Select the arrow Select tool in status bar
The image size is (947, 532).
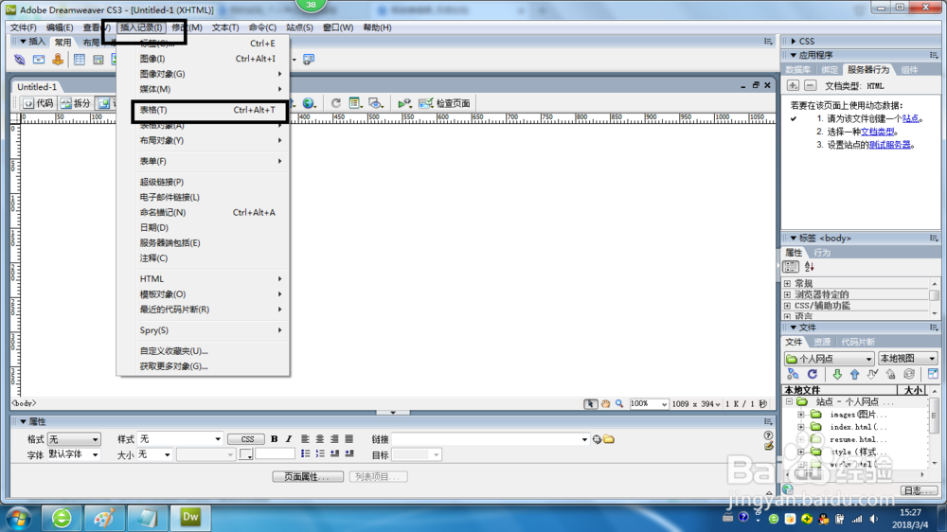(591, 404)
